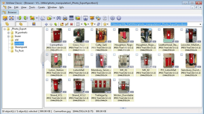Open the File menu
Screen dimensions: 204x114
[9, 7]
